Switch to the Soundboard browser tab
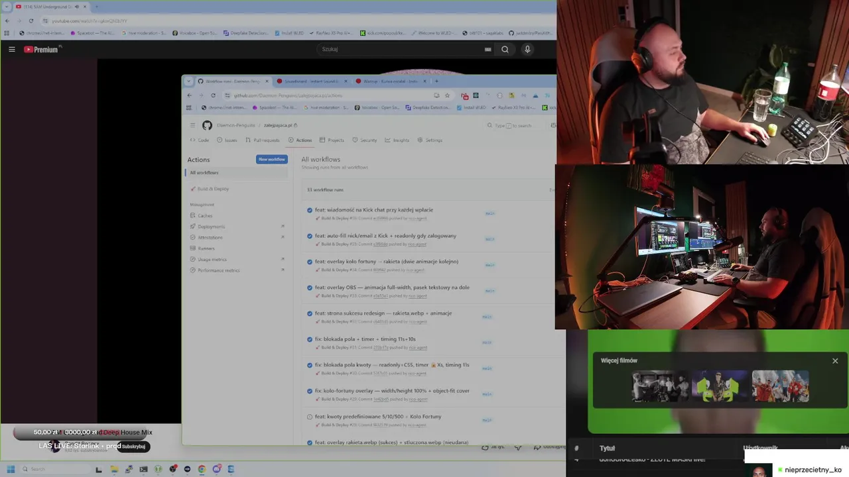Screen dimensions: 849x477 tap(310, 81)
